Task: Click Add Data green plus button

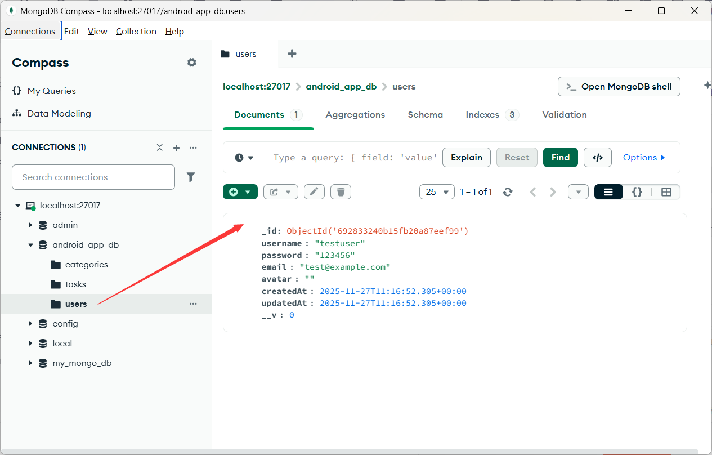Action: 240,192
